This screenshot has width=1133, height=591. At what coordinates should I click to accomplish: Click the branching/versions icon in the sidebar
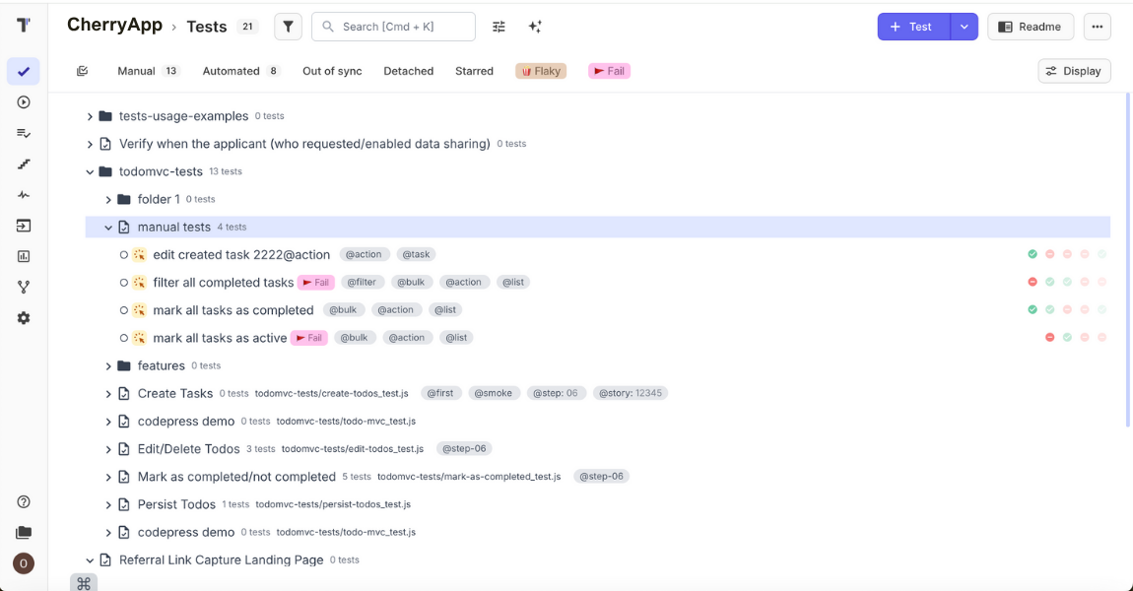pos(24,287)
